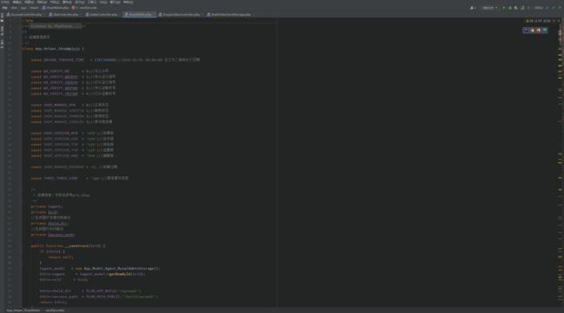The image size is (564, 313).
Task: Click the Git commit green checkmark
Action: pos(554,8)
